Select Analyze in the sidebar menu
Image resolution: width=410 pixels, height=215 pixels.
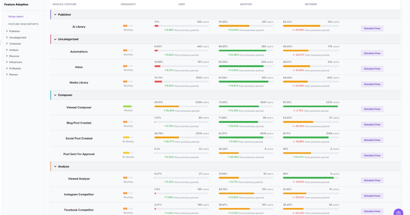point(12,49)
